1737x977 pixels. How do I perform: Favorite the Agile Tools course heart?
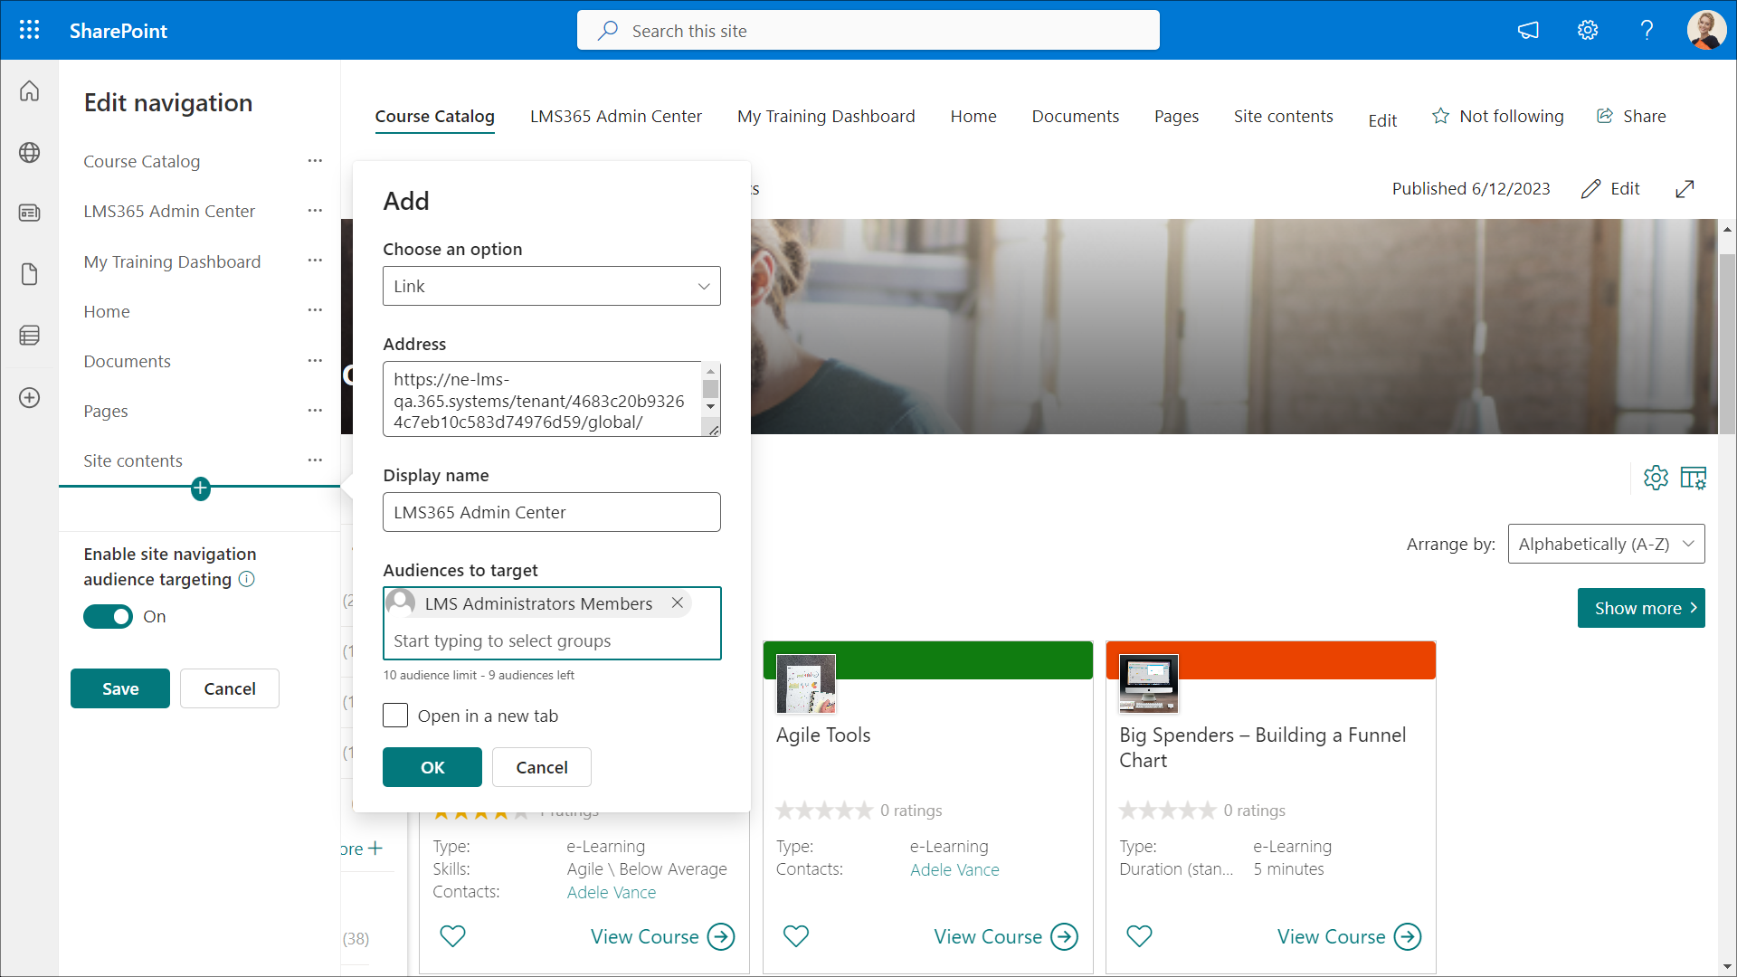tap(796, 936)
